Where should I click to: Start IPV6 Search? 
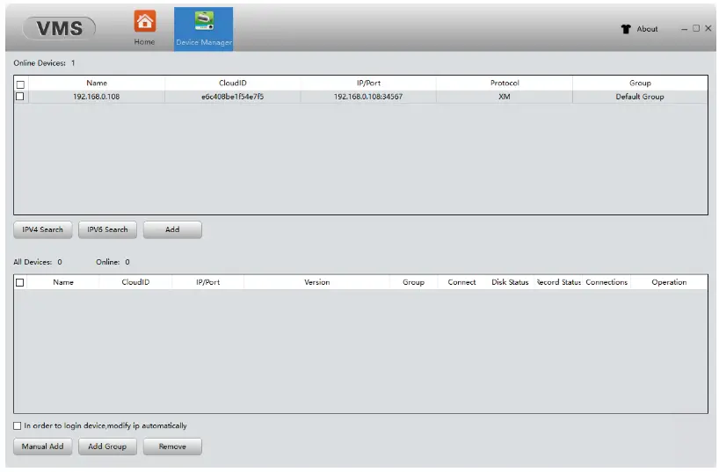coord(107,229)
